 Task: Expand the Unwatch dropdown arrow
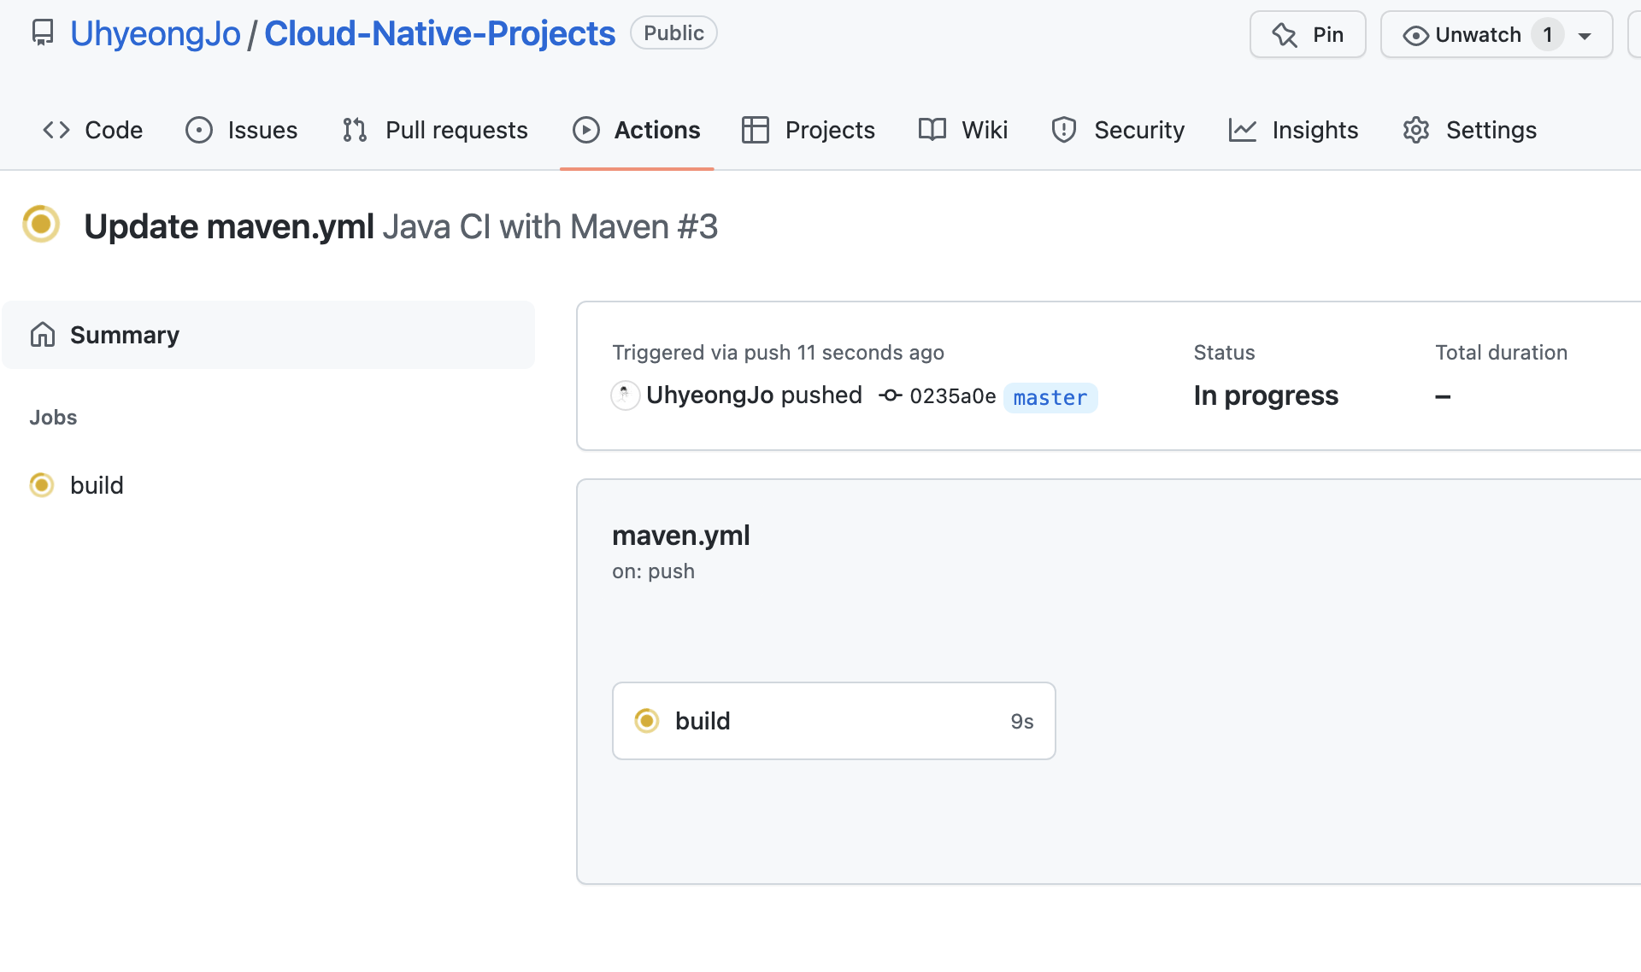pos(1585,36)
